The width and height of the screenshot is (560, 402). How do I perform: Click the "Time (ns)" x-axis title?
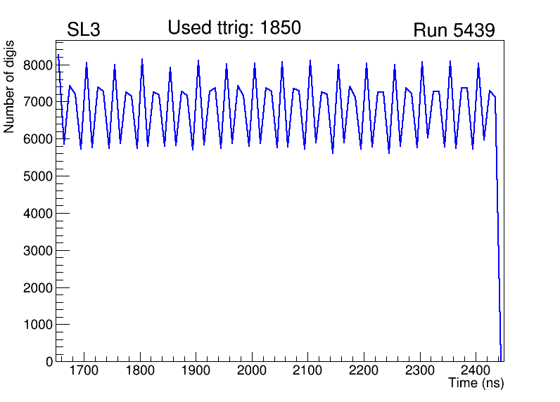coord(476,384)
